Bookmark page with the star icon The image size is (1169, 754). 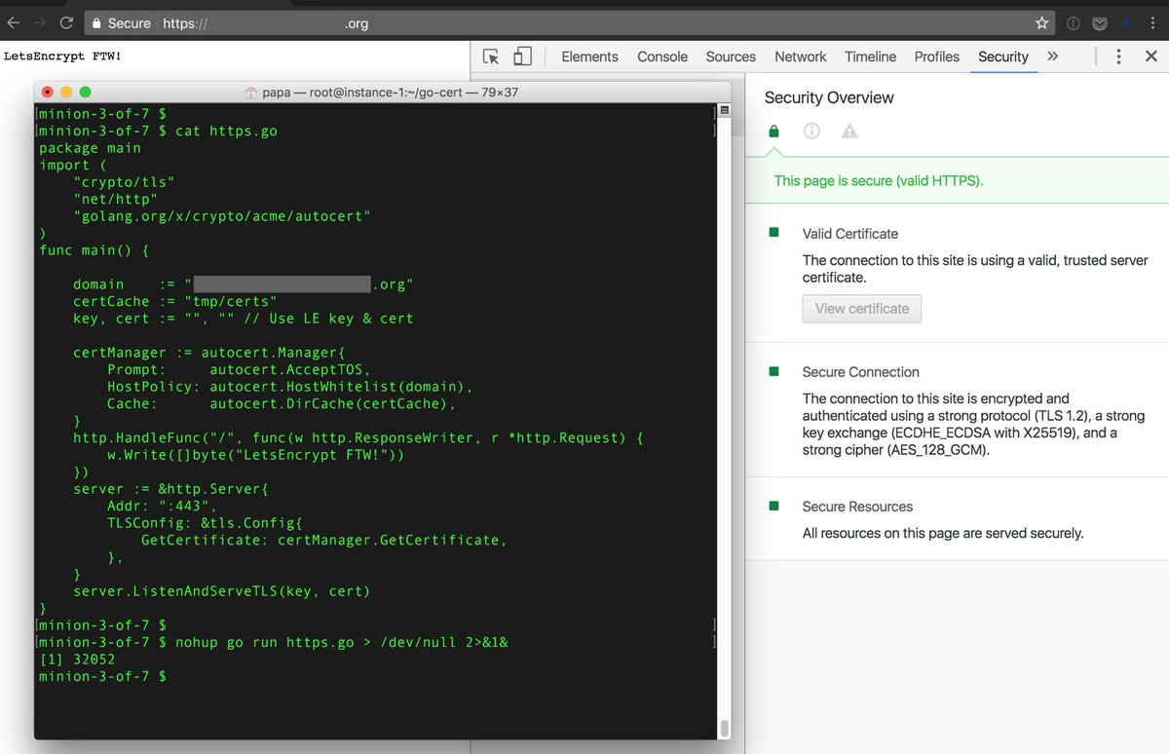(1041, 22)
